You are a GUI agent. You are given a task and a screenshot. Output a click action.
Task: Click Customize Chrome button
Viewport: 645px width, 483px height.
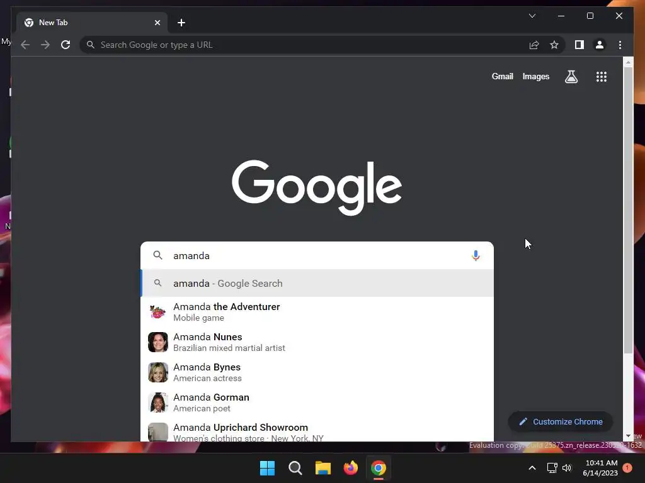point(561,422)
